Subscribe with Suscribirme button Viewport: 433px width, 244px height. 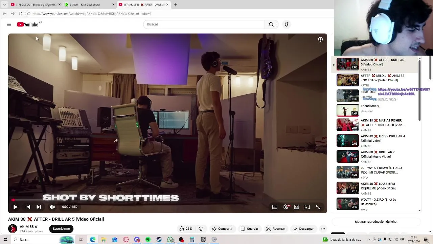pyautogui.click(x=61, y=229)
